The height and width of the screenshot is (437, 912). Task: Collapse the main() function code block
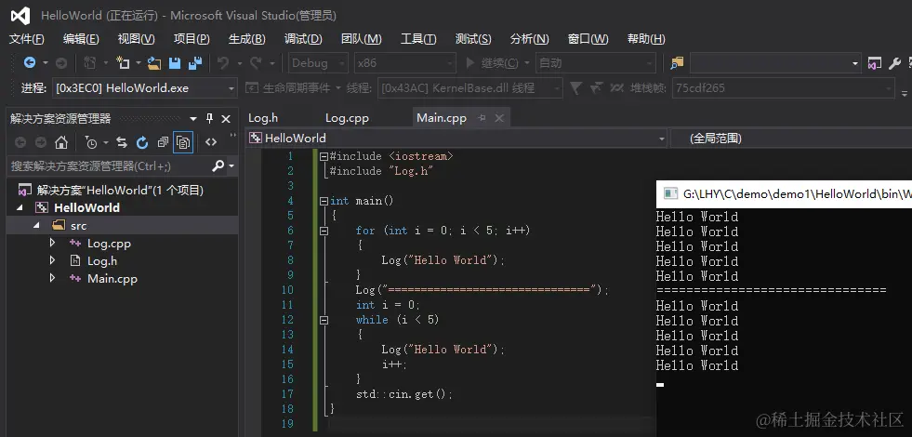pos(324,201)
